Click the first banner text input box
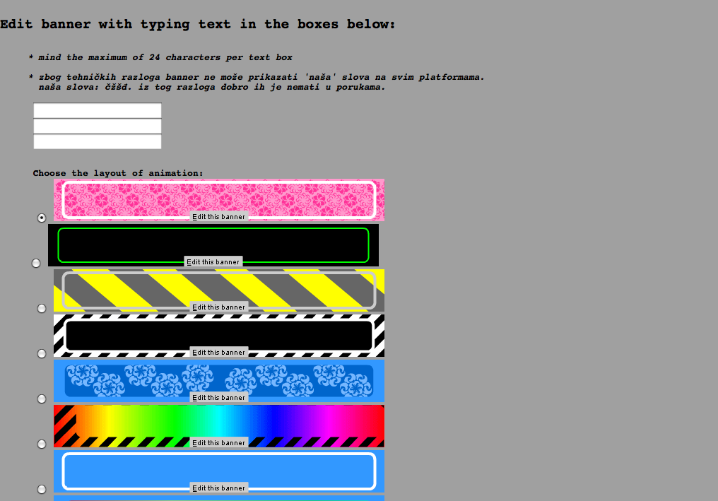 pos(98,111)
